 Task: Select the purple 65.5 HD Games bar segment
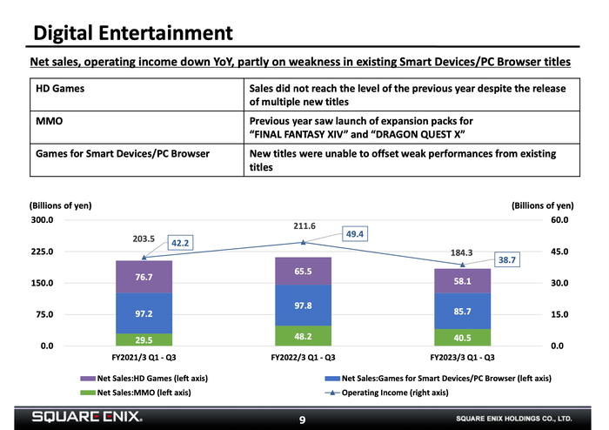[x=303, y=271]
